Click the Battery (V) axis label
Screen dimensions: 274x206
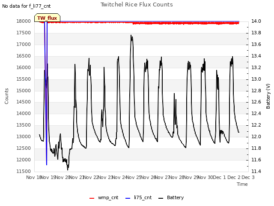268,96
